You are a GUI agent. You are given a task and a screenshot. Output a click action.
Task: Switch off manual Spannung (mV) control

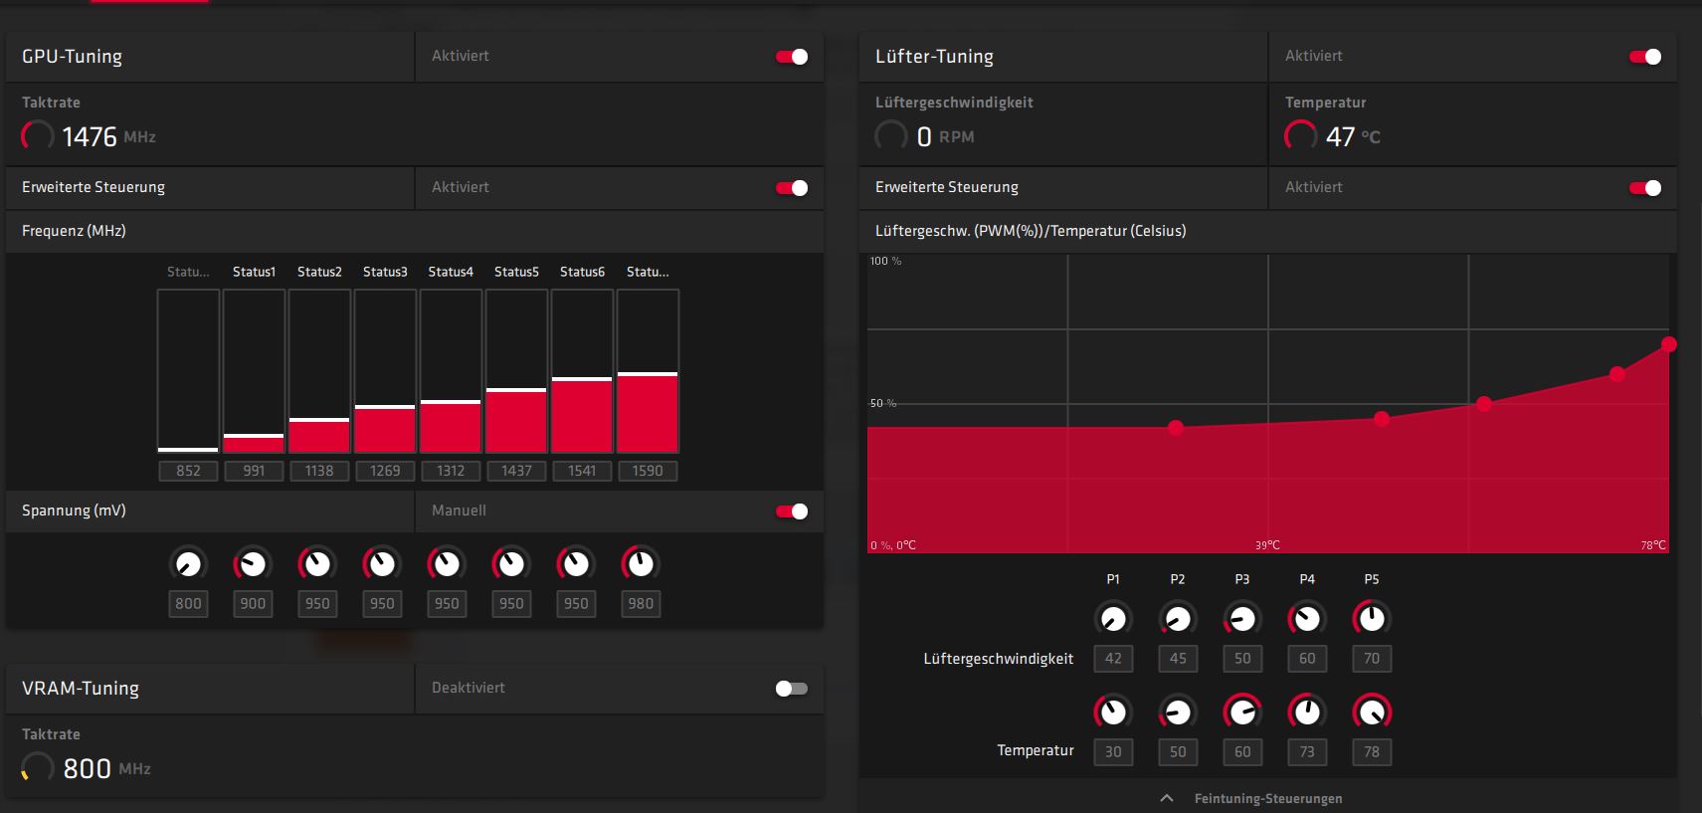(792, 511)
